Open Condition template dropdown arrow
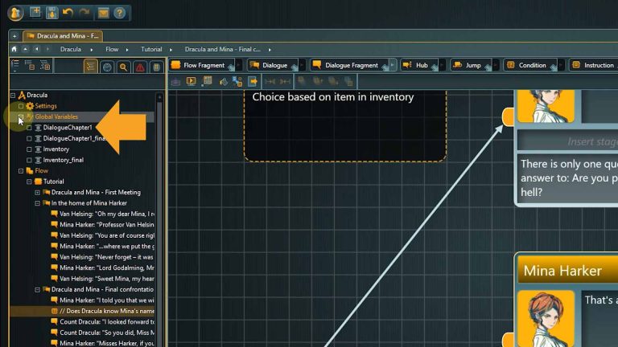Viewport: 618px width, 347px height. pyautogui.click(x=561, y=65)
